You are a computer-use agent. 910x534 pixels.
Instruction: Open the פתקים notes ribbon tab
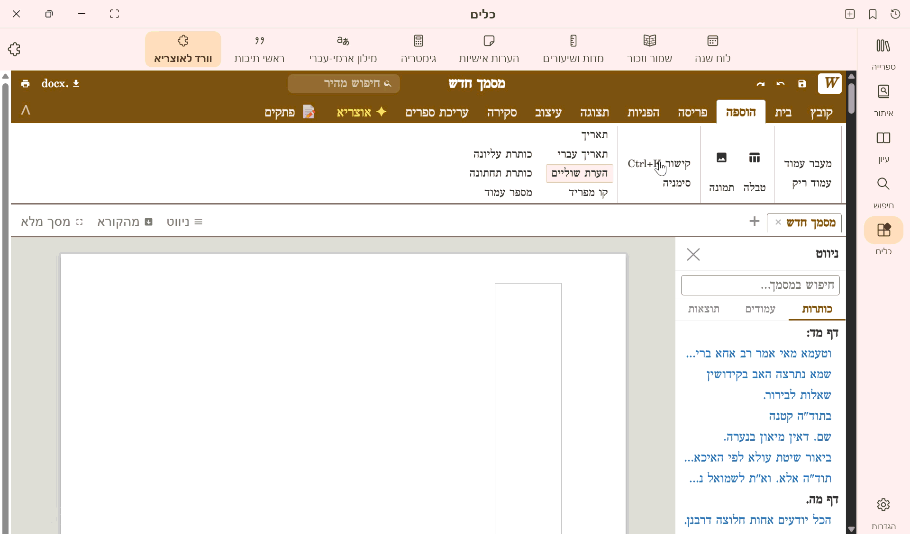[x=290, y=113]
